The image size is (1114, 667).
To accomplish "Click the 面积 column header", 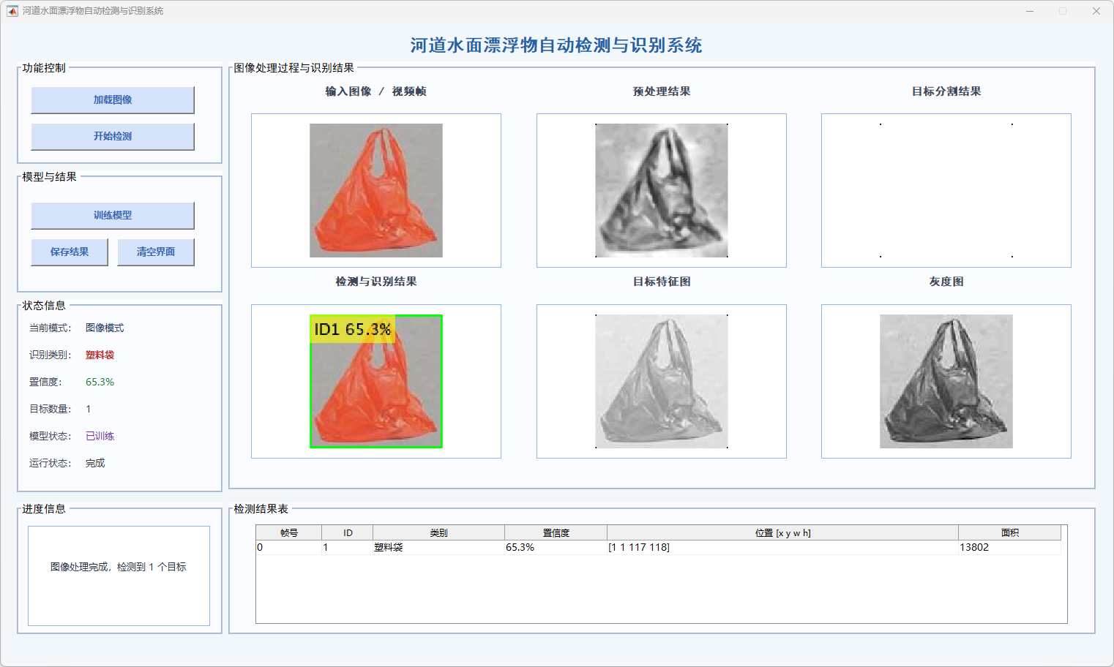I will pos(1009,532).
